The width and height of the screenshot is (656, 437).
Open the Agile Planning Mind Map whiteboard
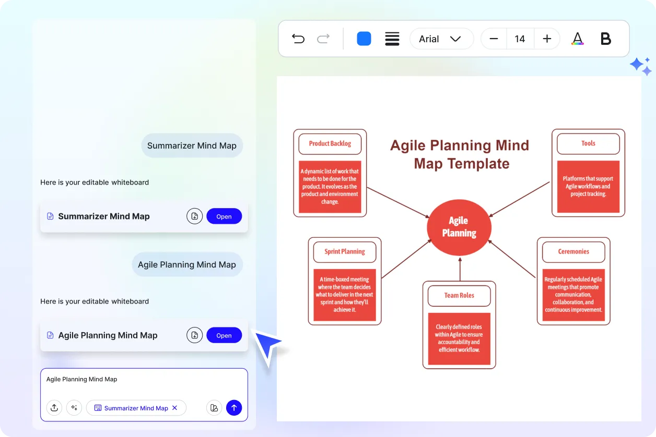(224, 335)
